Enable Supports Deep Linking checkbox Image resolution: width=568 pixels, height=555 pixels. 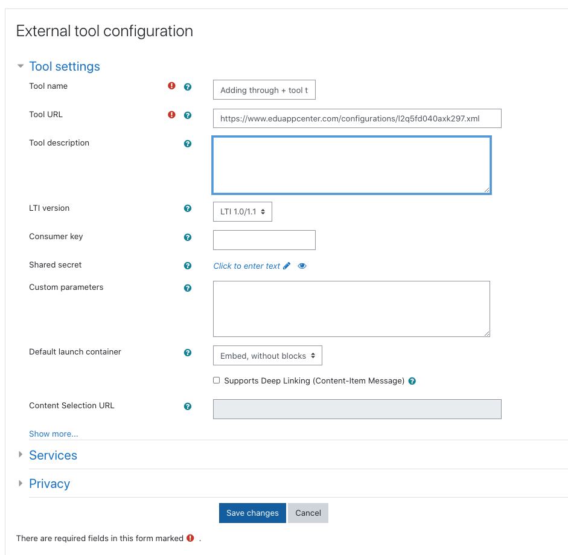click(216, 380)
